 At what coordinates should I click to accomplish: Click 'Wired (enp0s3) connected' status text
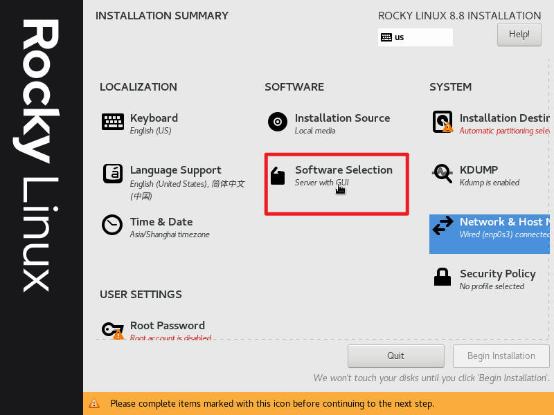tap(505, 234)
